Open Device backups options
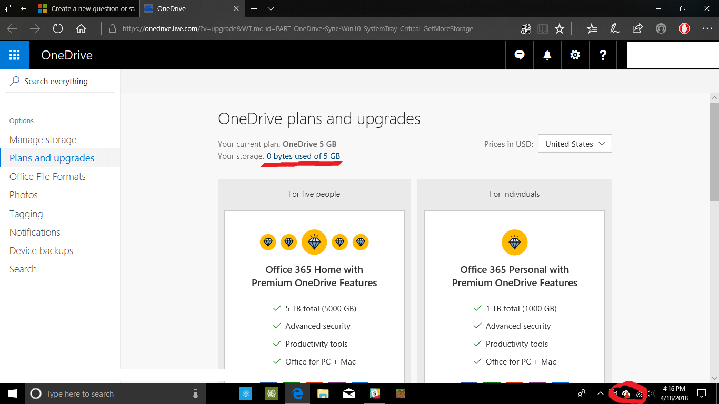719x404 pixels. (41, 250)
